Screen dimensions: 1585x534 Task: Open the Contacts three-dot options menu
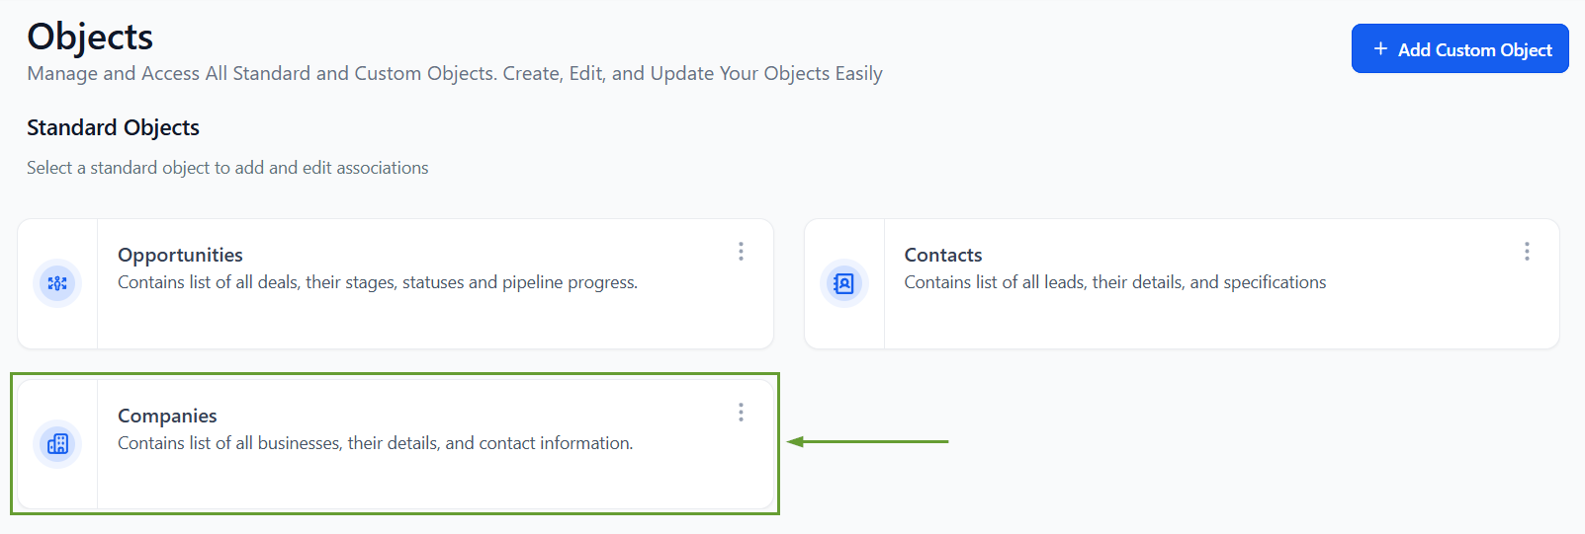[1527, 252]
